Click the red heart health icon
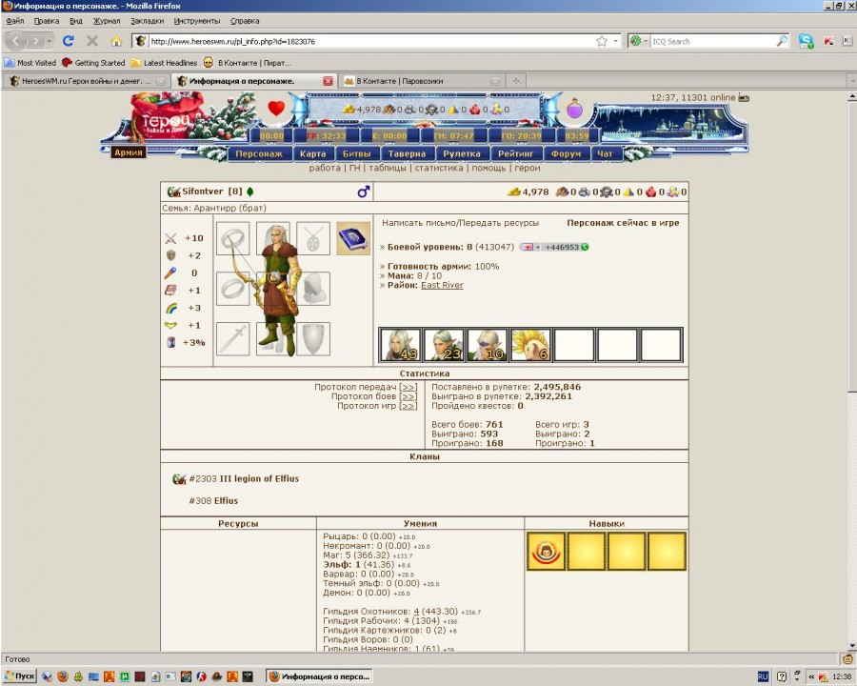This screenshot has height=686, width=857. pyautogui.click(x=276, y=108)
